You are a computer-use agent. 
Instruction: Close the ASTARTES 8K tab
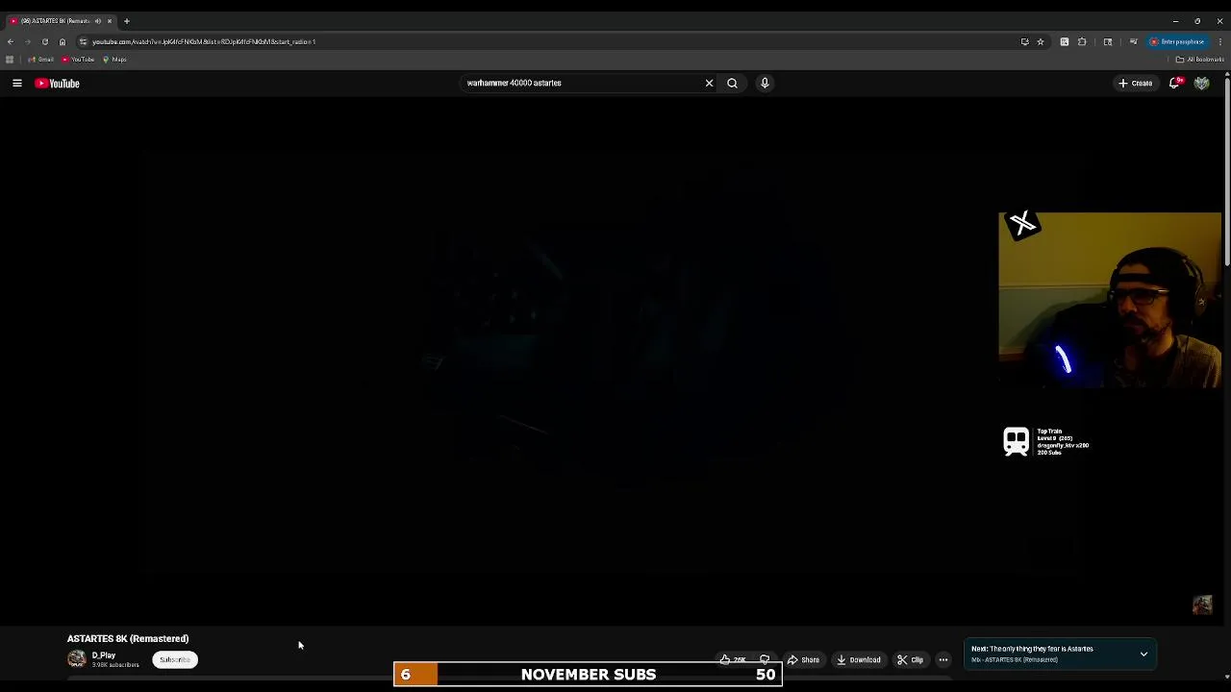[110, 21]
